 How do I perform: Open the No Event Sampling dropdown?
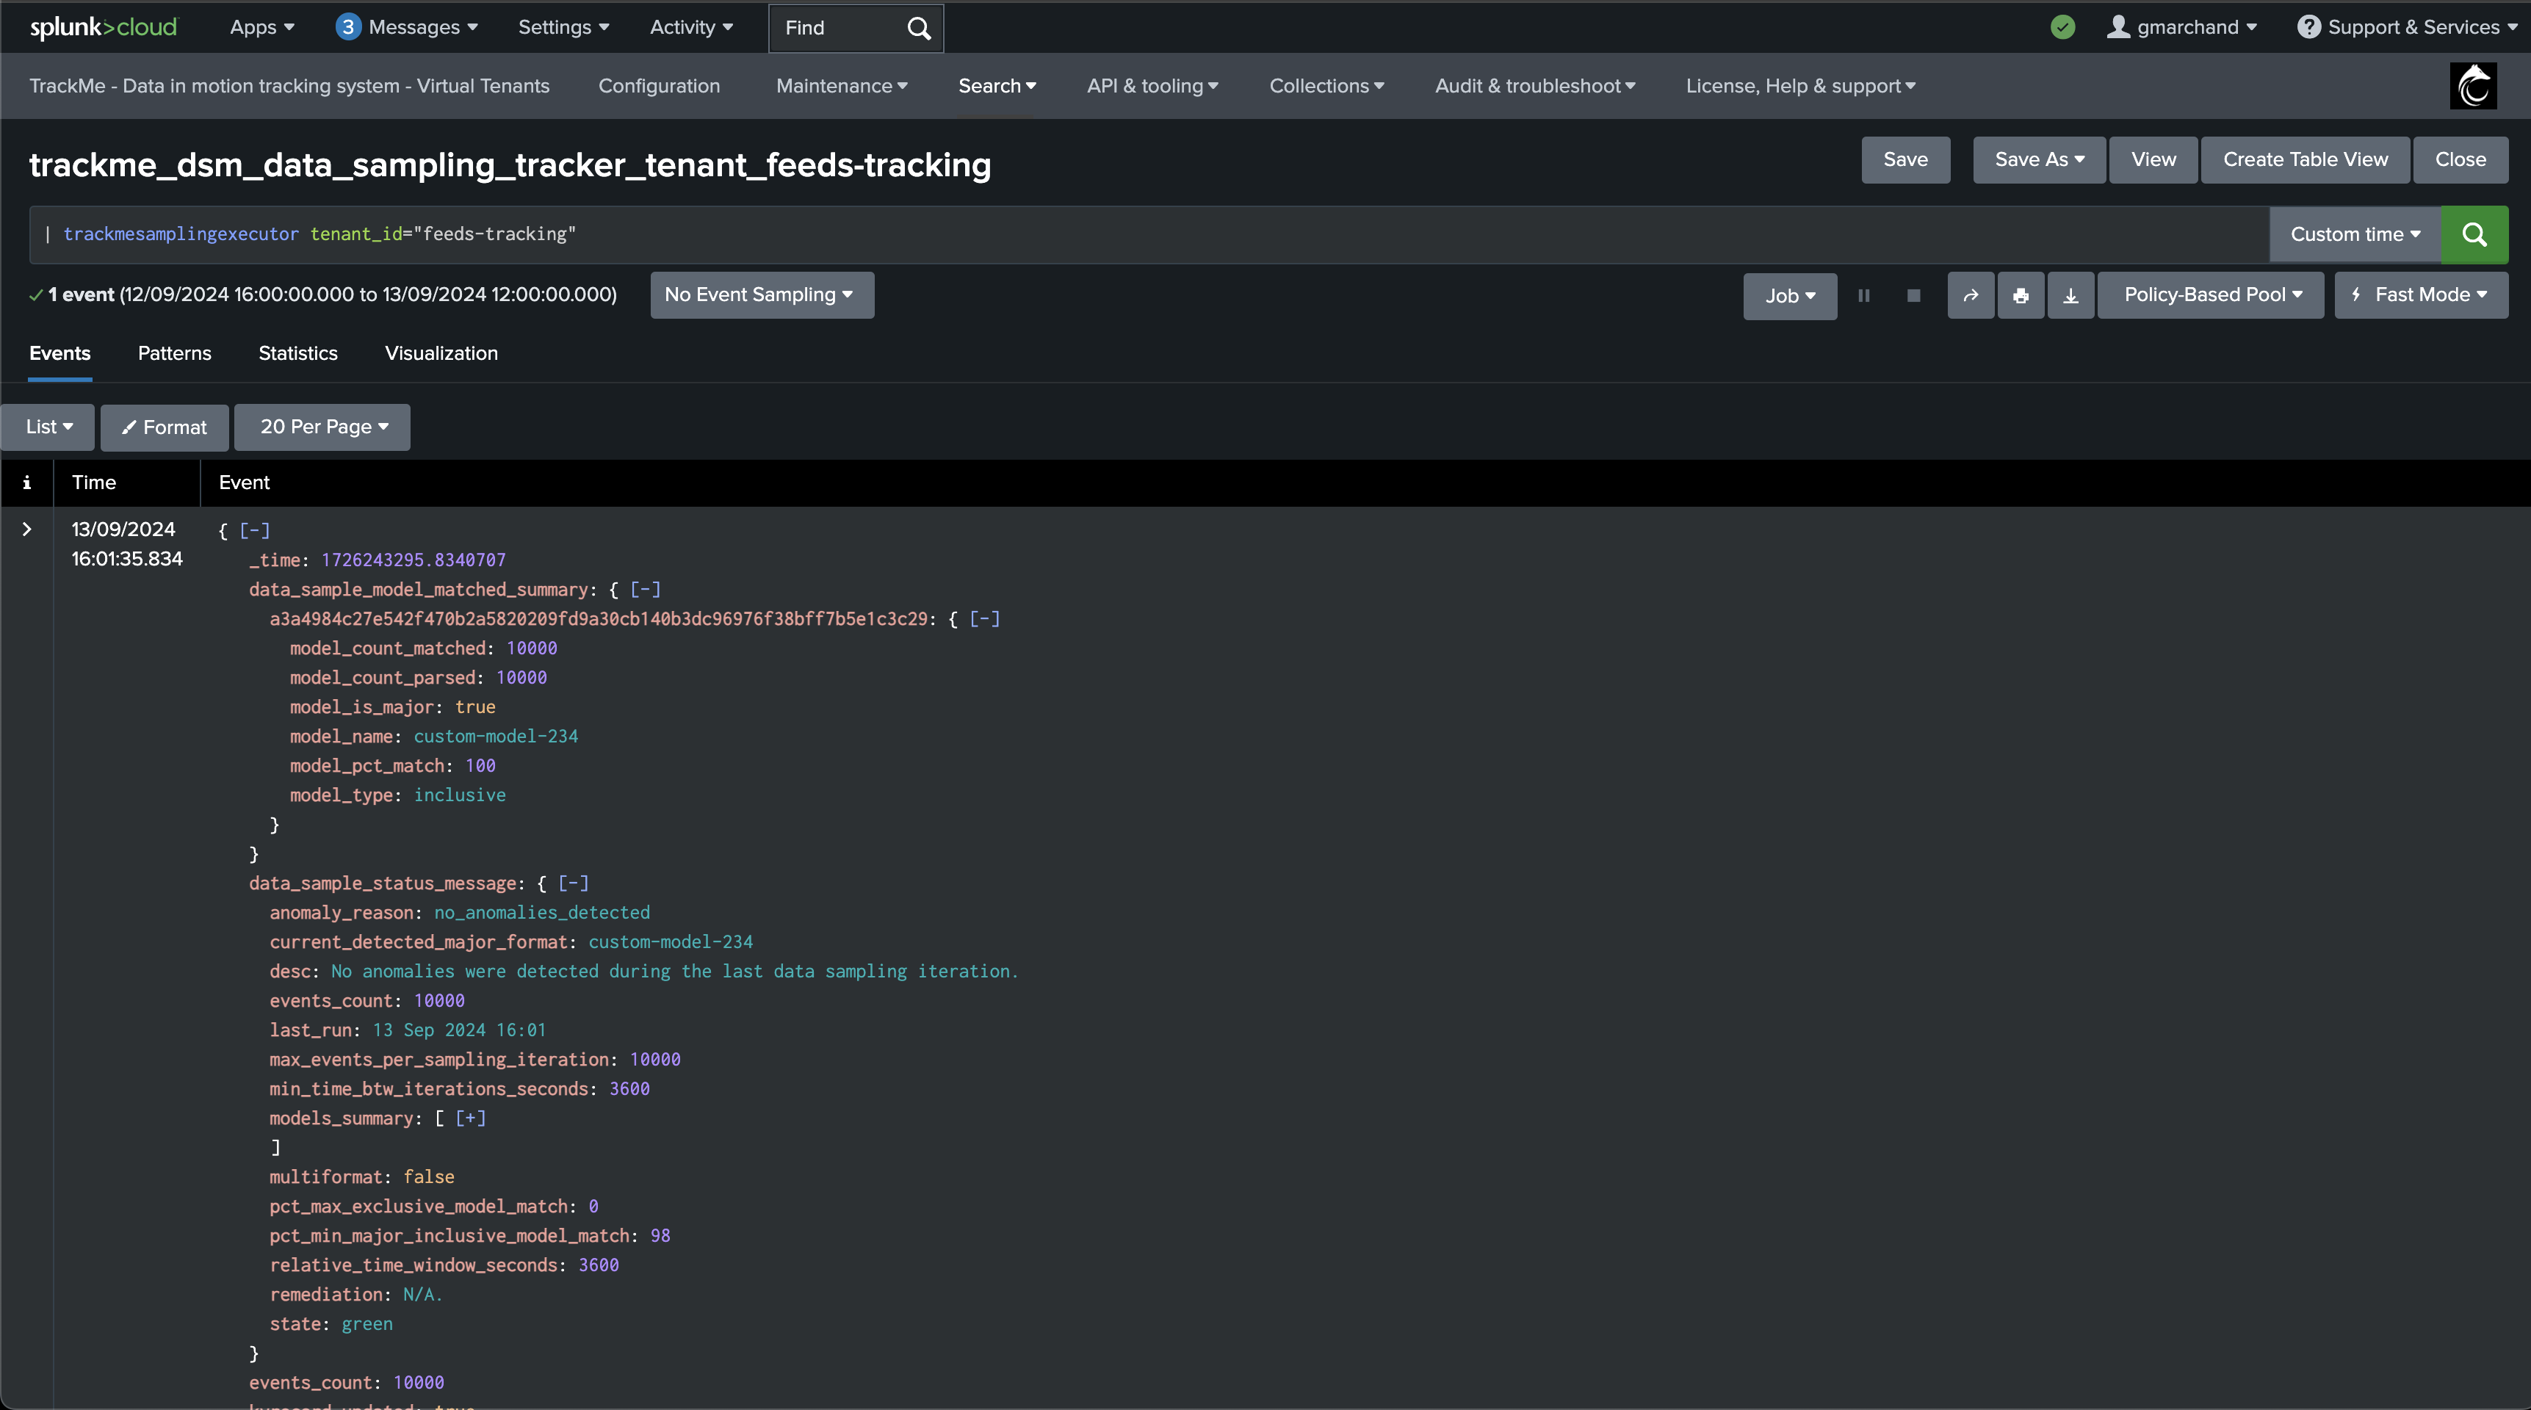pyautogui.click(x=762, y=294)
